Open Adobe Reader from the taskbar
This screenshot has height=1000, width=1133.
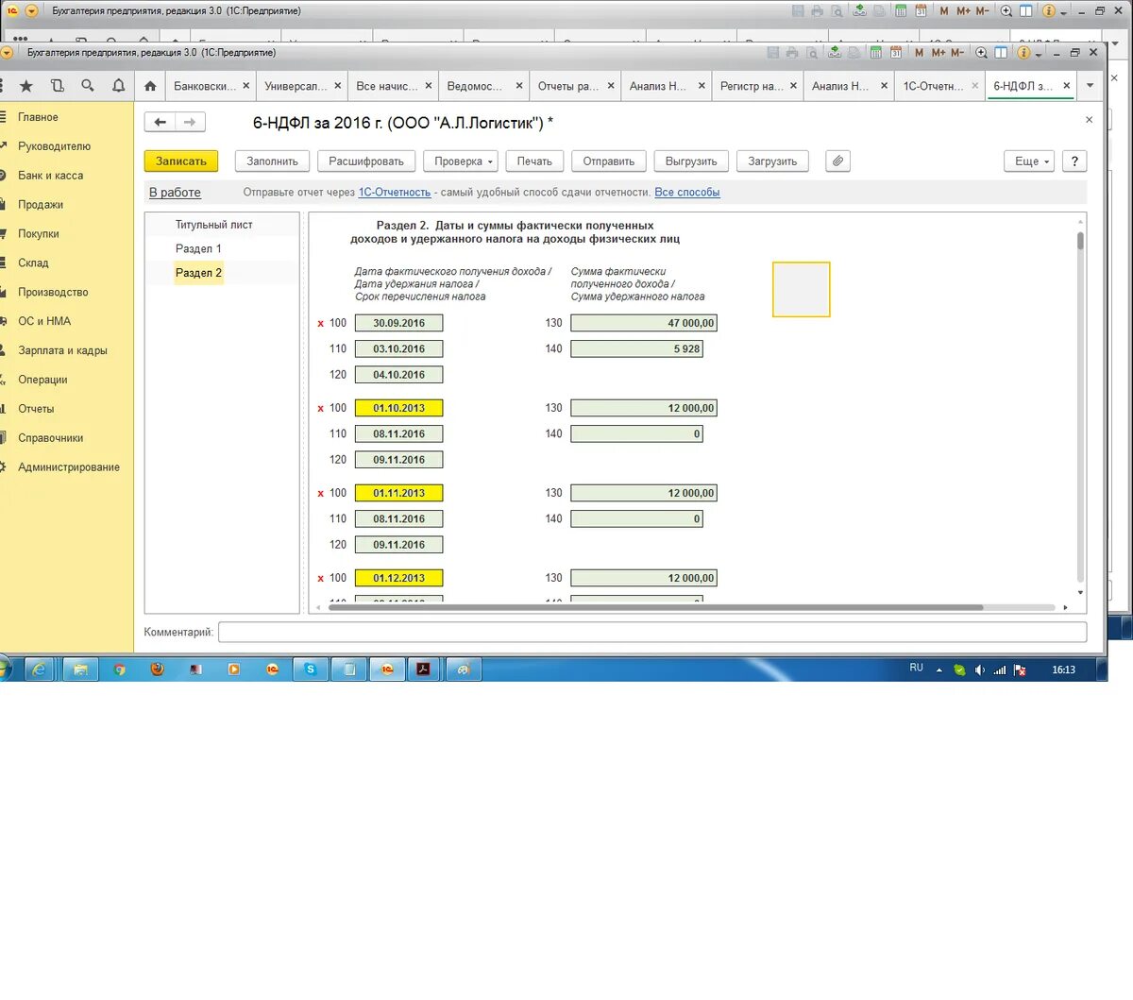(x=424, y=669)
